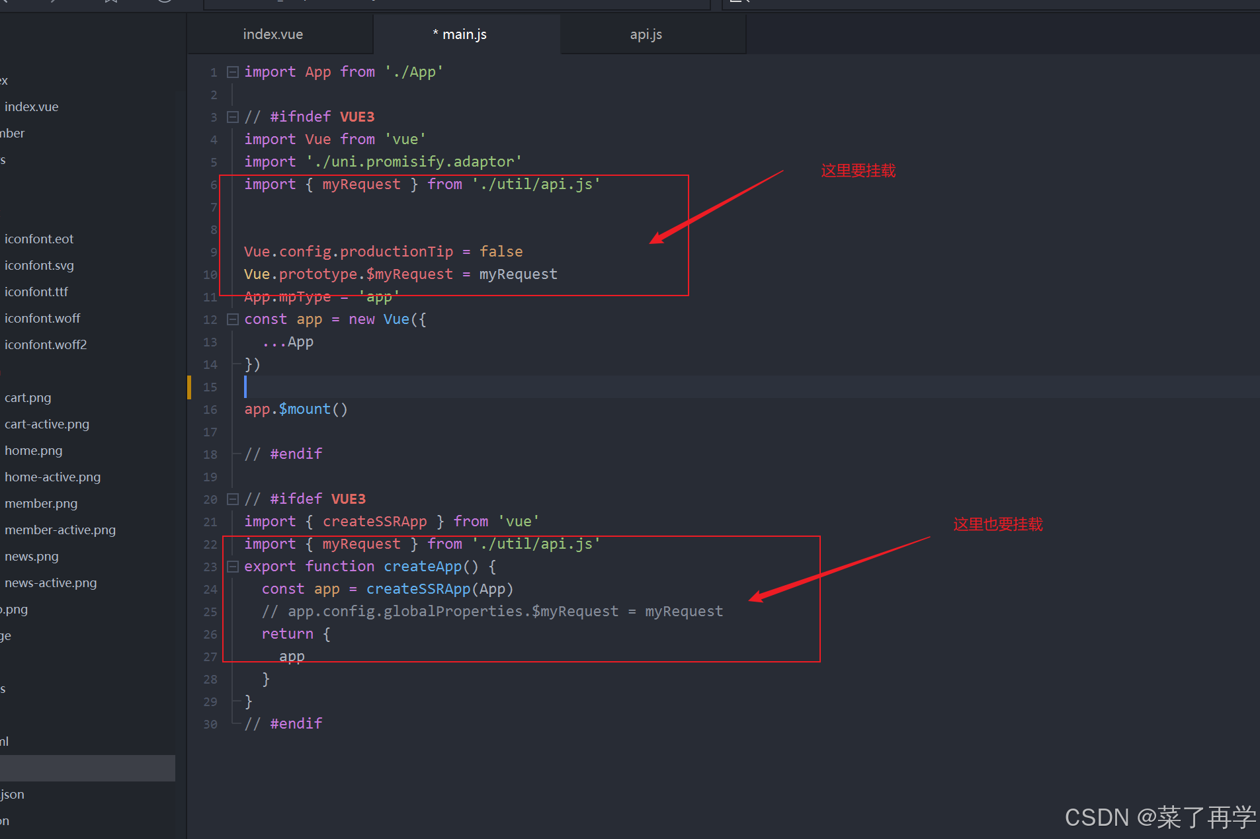Open news.png in the file tree
The image size is (1260, 839).
tap(32, 556)
